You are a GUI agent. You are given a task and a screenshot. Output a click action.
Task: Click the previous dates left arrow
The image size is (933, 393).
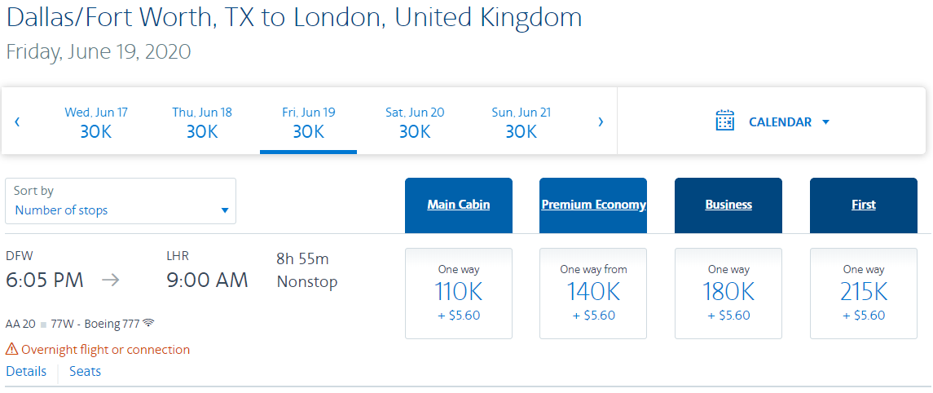17,122
